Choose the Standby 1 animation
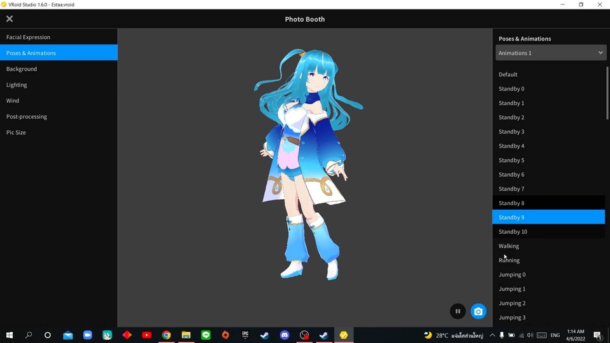The image size is (610, 343). pos(548,103)
